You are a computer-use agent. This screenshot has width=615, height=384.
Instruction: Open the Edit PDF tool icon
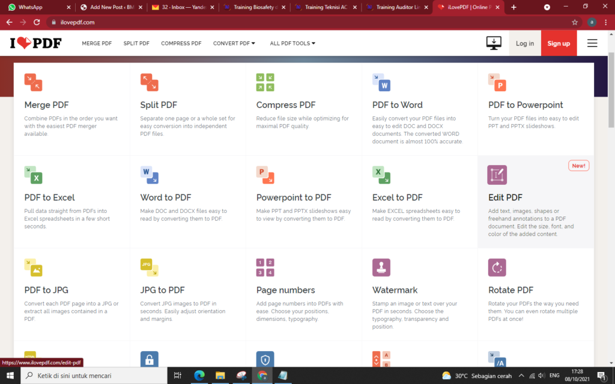(x=497, y=175)
